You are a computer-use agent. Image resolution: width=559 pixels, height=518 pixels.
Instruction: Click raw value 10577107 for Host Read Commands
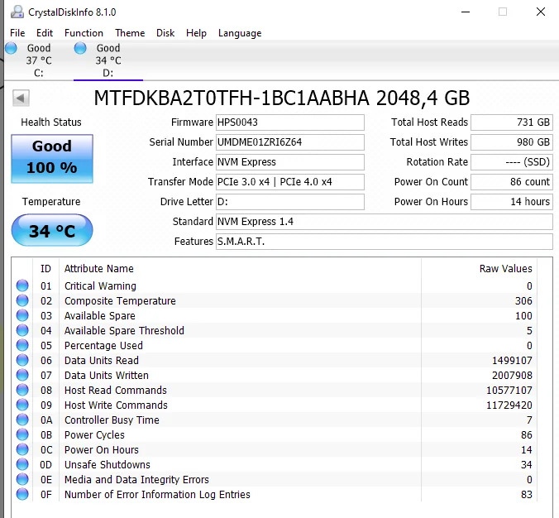509,391
